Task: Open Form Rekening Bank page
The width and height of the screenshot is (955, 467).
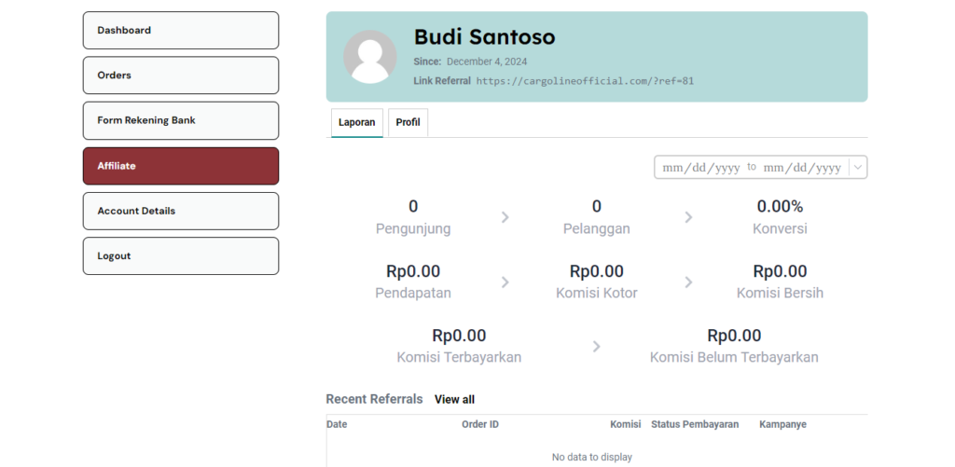Action: click(x=181, y=120)
